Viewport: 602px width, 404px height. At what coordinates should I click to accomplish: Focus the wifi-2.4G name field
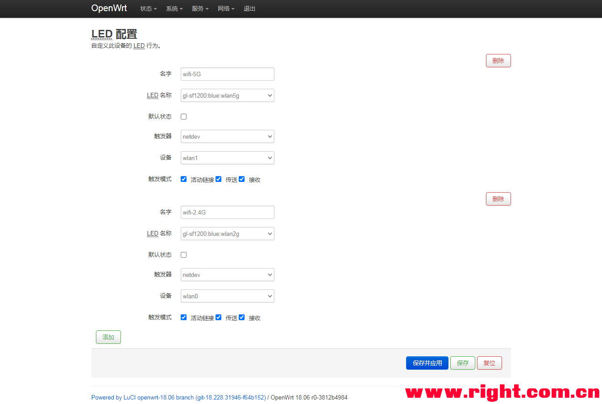pyautogui.click(x=227, y=212)
